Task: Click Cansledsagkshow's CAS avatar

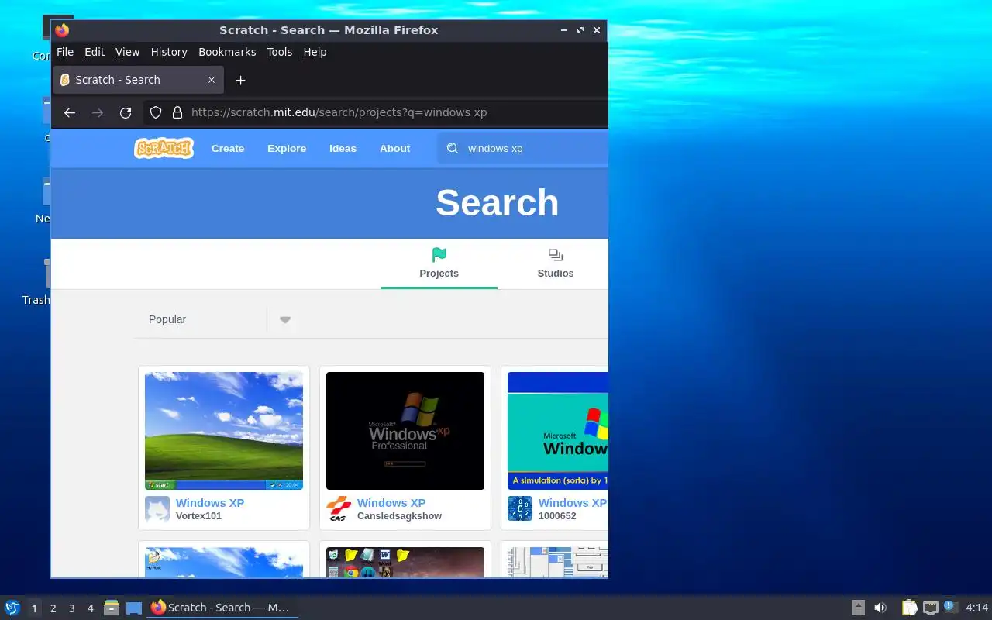Action: pos(339,509)
